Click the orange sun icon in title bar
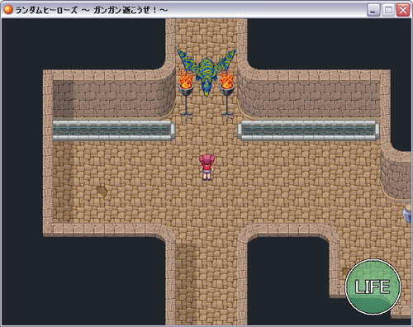This screenshot has height=327, width=413. (x=8, y=10)
